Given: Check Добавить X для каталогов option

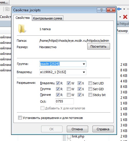Looking at the screenshot, I should 42,108.
